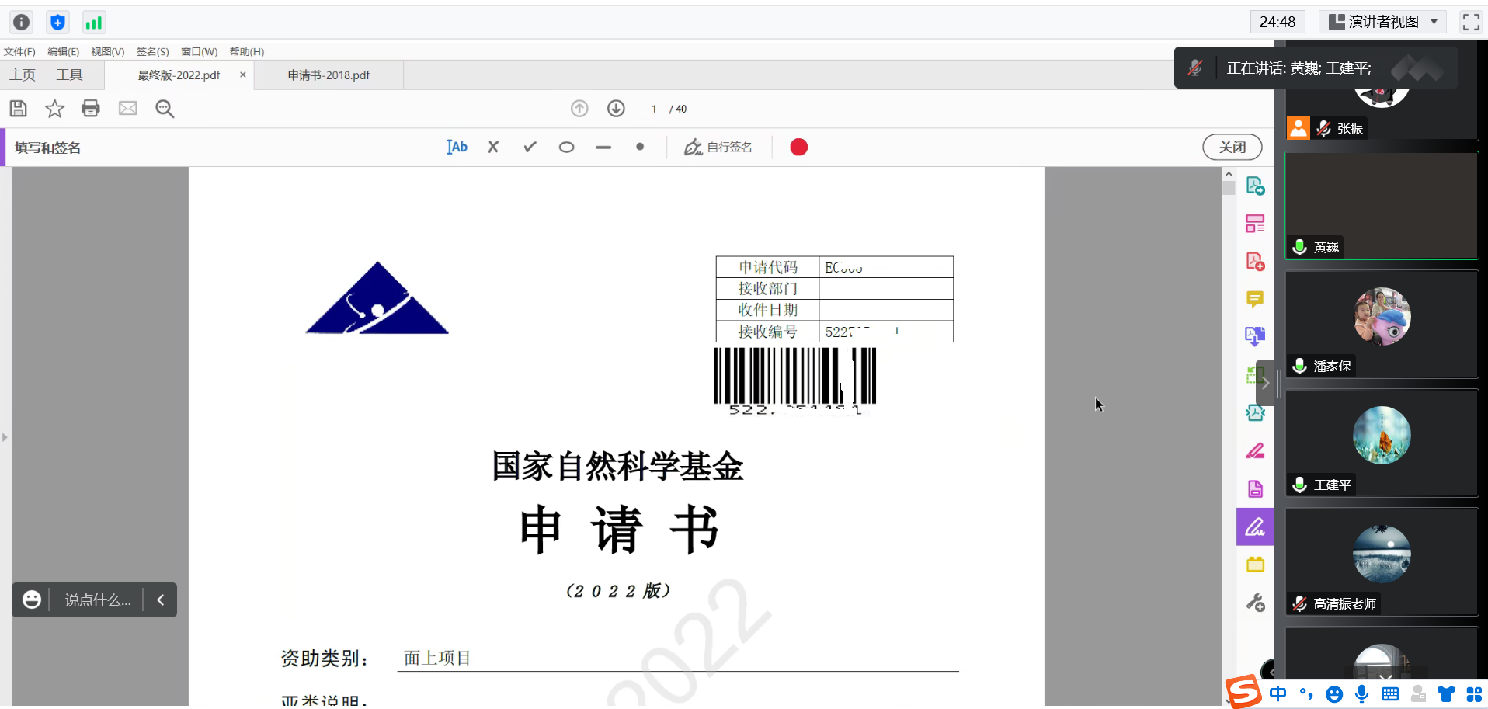Select the Add Text (Ab) tool
Image resolution: width=1488 pixels, height=709 pixels.
457,147
